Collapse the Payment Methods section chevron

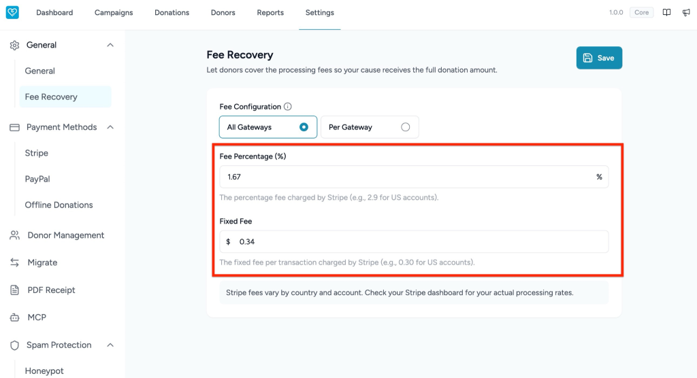coord(110,127)
